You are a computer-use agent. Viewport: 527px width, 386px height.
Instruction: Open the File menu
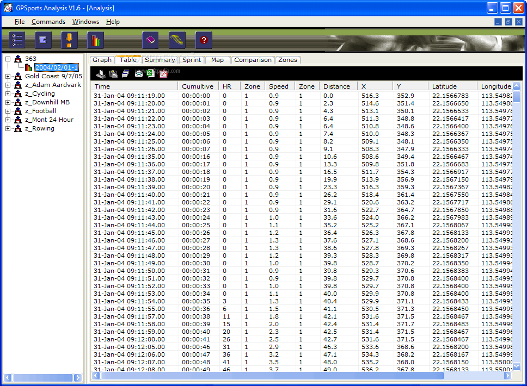20,22
